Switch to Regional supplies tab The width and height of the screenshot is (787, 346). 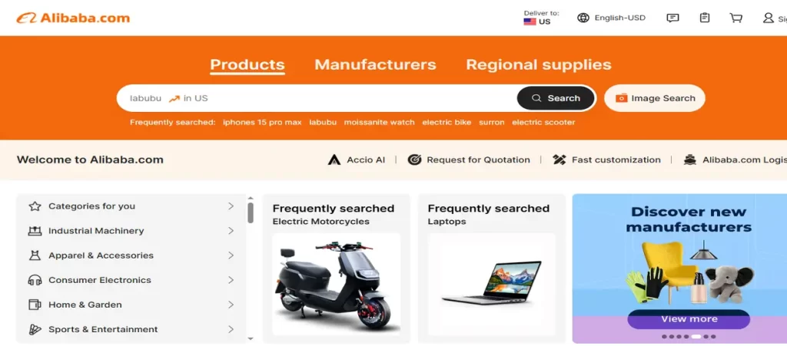pos(539,64)
